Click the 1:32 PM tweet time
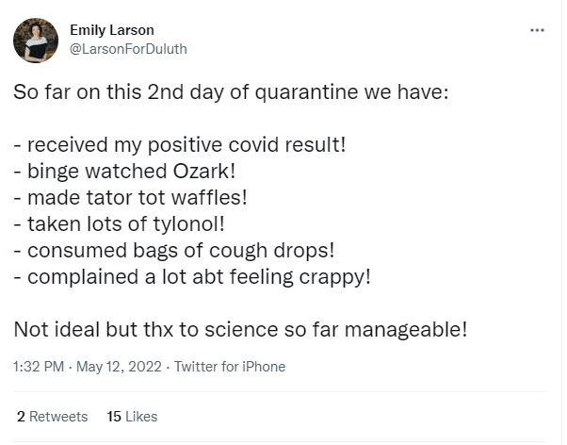567x445 pixels. point(39,367)
